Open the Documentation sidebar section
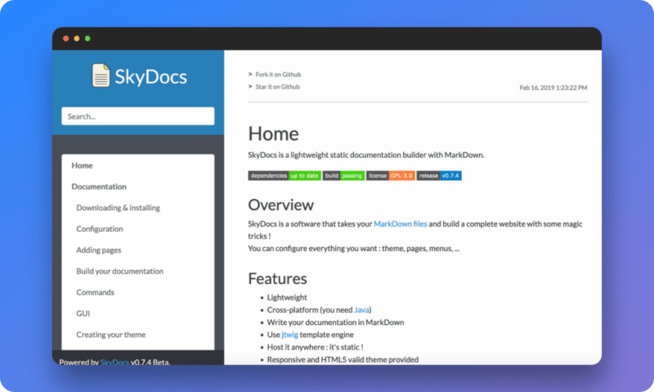Image resolution: width=654 pixels, height=392 pixels. tap(99, 187)
